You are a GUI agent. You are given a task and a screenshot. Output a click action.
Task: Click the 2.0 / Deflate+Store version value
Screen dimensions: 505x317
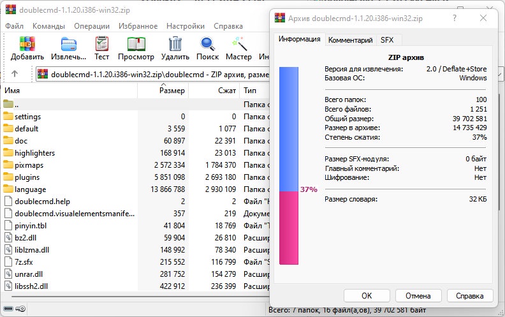click(x=457, y=69)
